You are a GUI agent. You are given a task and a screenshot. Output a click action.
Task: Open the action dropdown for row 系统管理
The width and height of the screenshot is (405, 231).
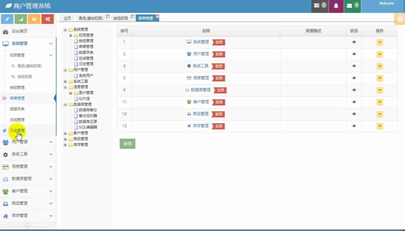[x=380, y=42]
